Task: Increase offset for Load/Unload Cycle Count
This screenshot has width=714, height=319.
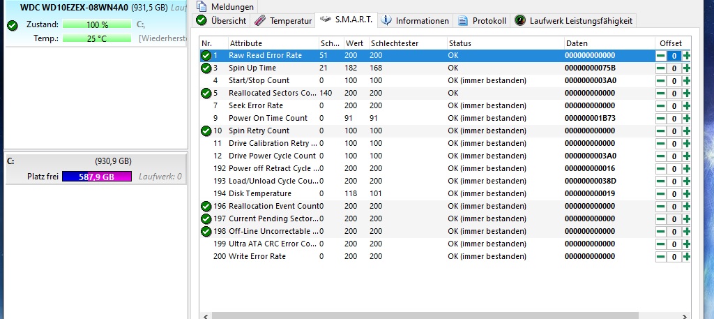Action: click(686, 181)
